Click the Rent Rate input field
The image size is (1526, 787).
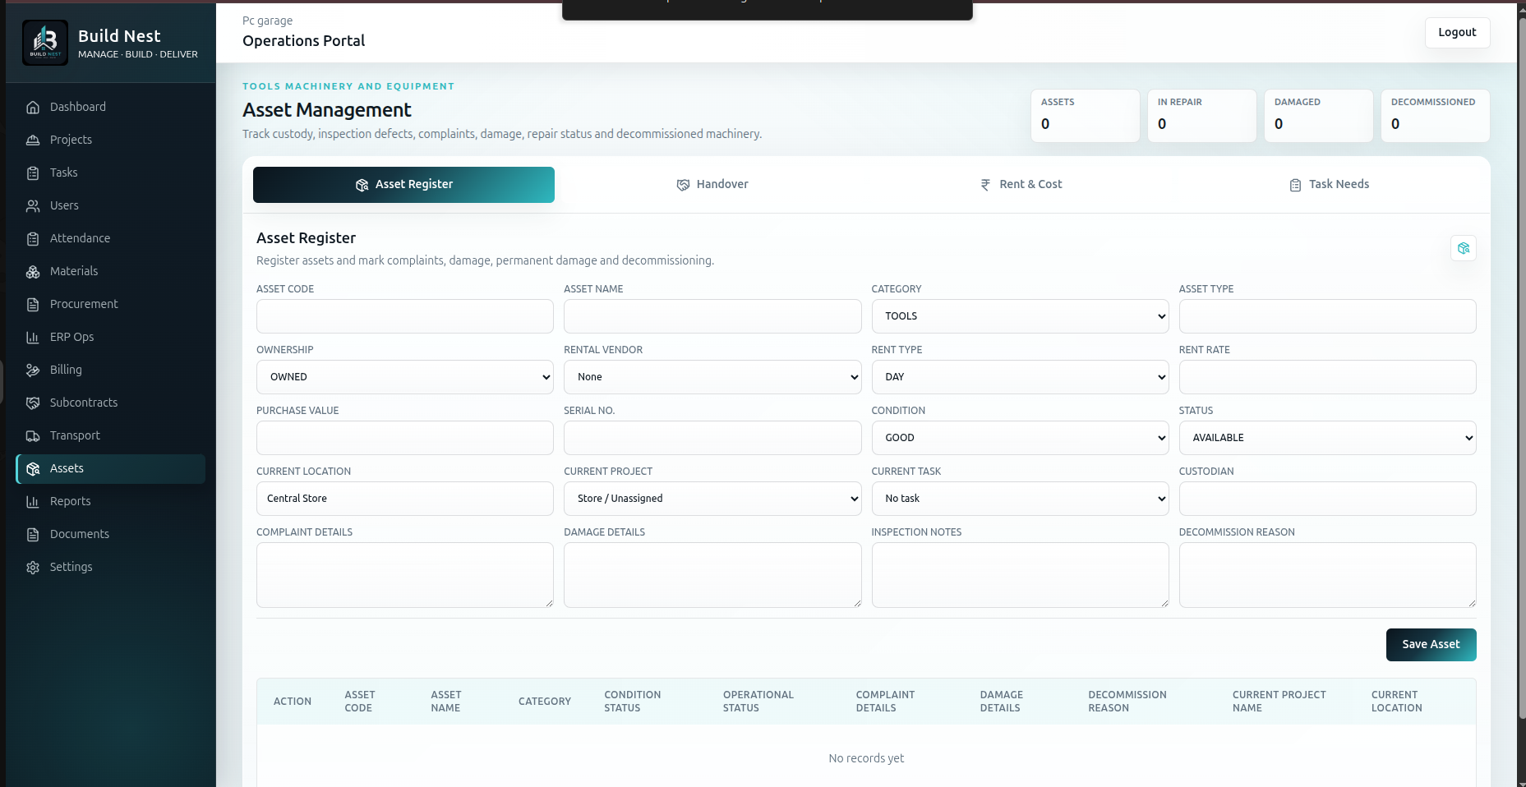coord(1327,377)
